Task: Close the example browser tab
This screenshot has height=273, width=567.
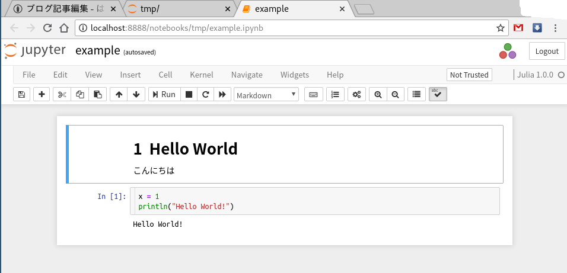Action: coord(342,9)
